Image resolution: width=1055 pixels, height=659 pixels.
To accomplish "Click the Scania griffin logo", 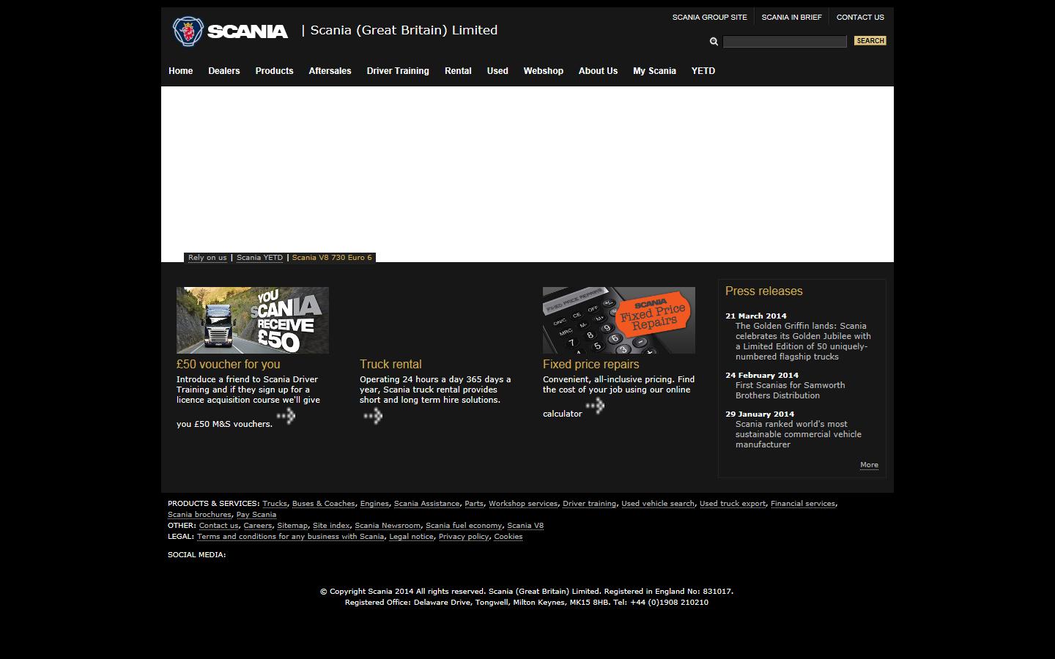I will [188, 31].
